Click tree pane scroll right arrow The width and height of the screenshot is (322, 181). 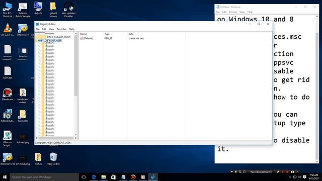pyautogui.click(x=76, y=138)
